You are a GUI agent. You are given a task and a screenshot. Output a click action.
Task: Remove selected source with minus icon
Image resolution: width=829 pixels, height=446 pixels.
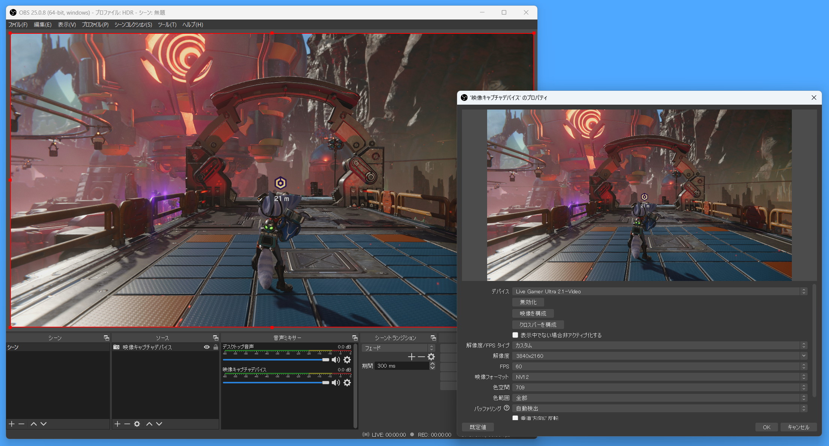click(127, 424)
